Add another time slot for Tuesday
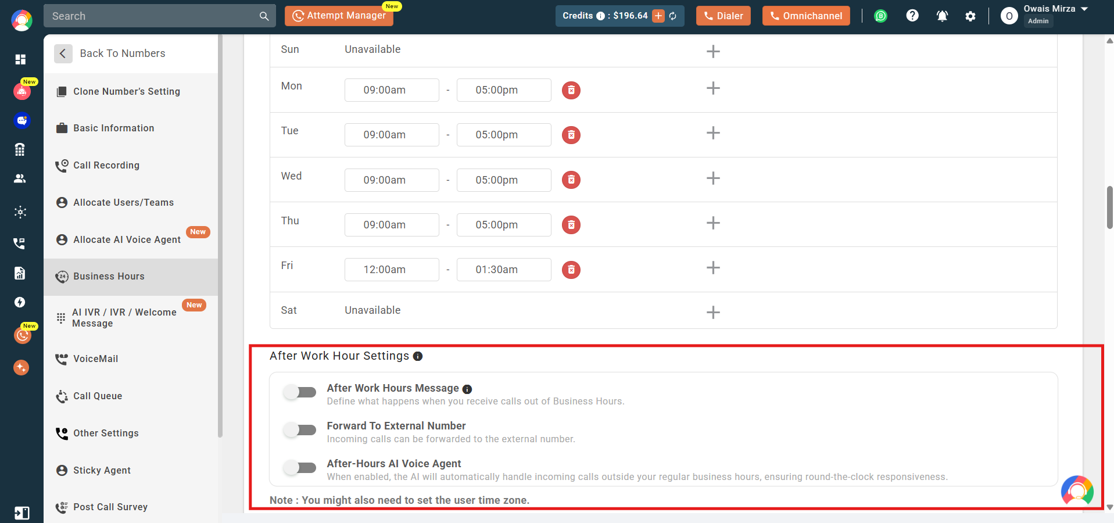 (x=713, y=133)
